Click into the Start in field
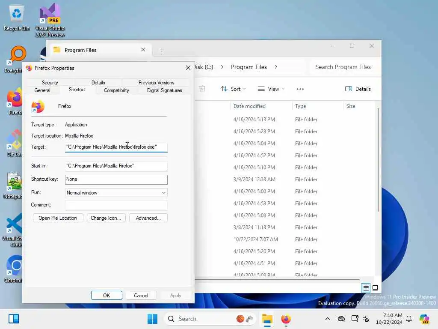This screenshot has width=438, height=329. [x=116, y=166]
